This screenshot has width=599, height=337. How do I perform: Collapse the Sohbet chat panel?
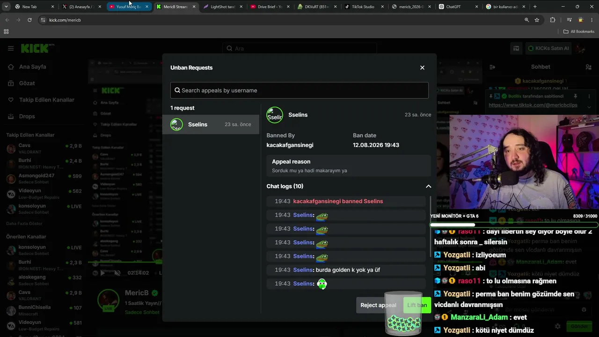[x=492, y=67]
